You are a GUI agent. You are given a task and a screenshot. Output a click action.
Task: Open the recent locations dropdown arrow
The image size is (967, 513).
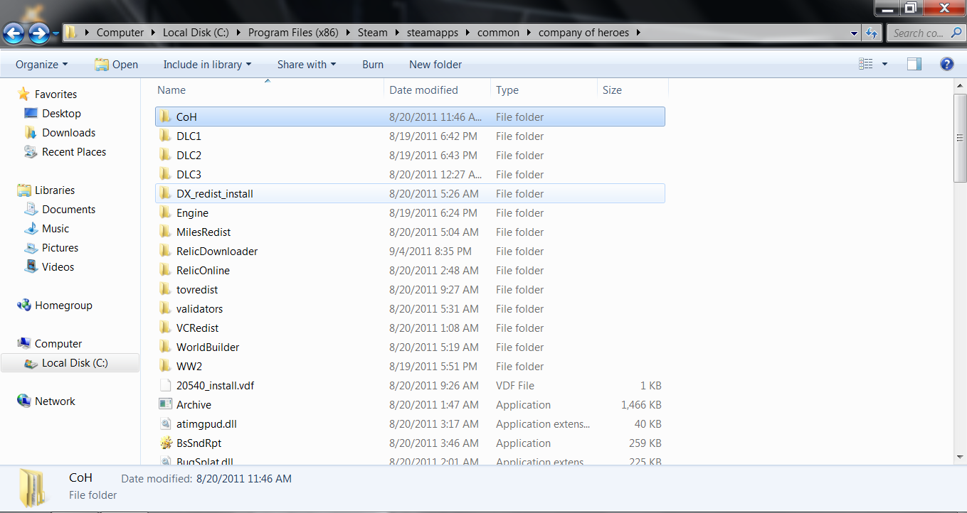[x=56, y=33]
